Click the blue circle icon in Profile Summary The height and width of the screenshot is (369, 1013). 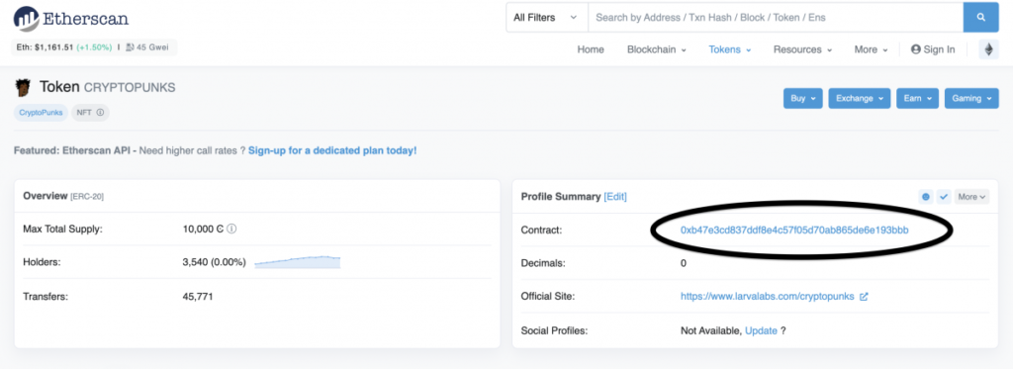coord(926,197)
